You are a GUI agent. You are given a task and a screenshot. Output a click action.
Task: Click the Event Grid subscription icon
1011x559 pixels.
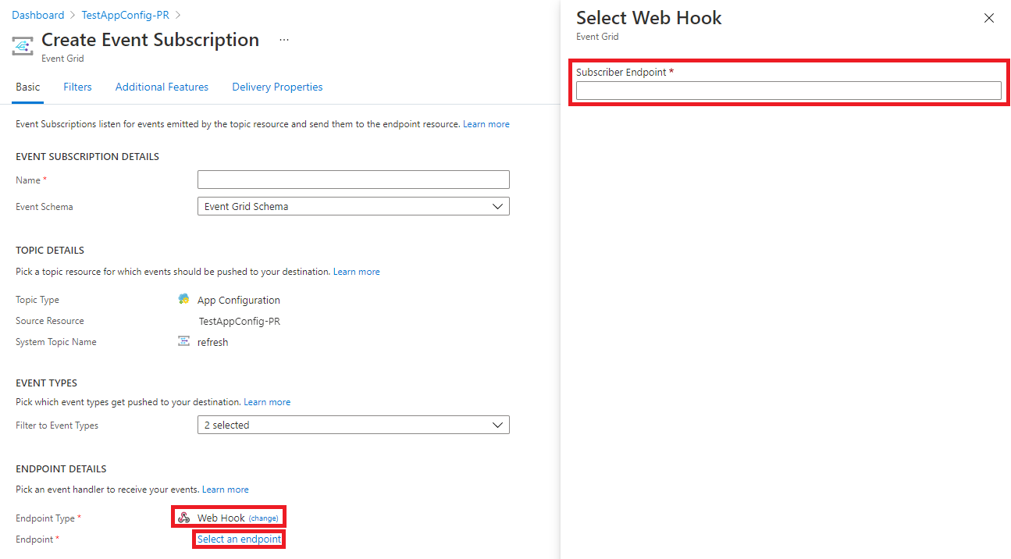click(23, 46)
